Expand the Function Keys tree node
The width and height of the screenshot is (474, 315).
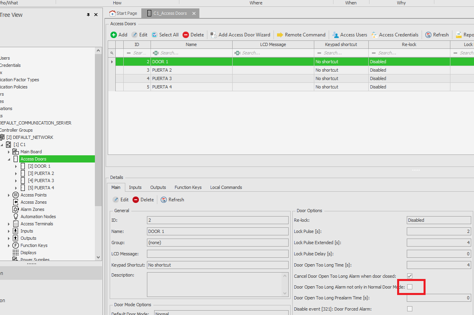point(9,246)
